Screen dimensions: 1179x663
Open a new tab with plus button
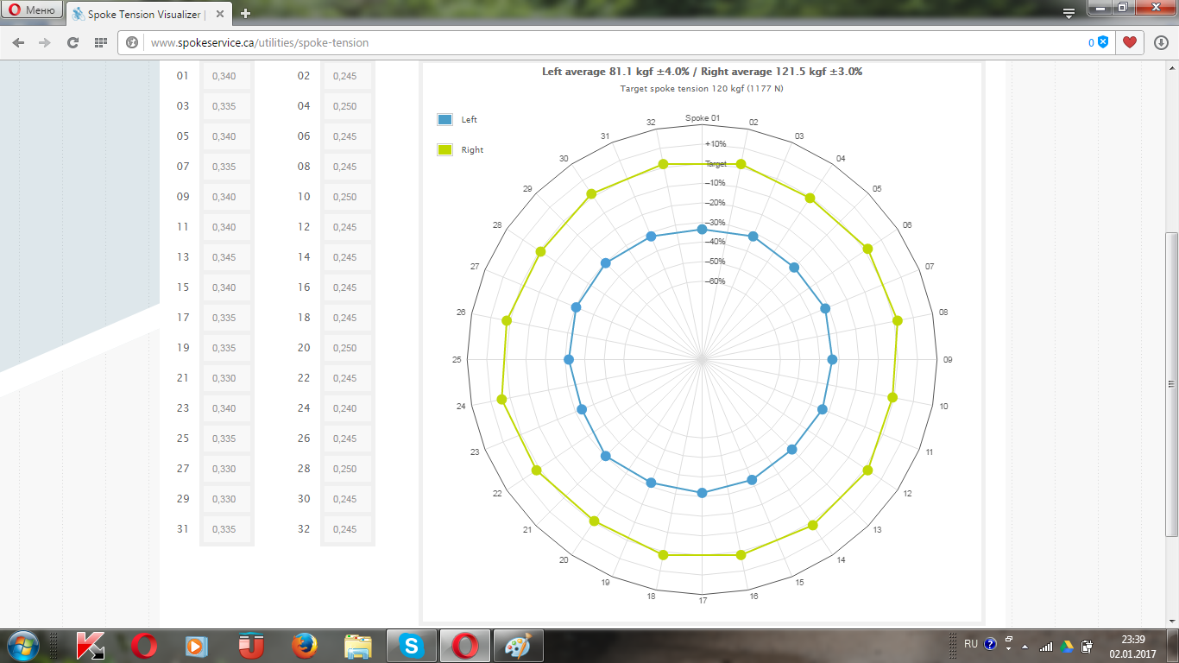(x=246, y=13)
